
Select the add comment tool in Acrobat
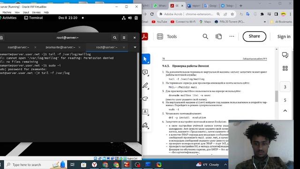coord(145,72)
